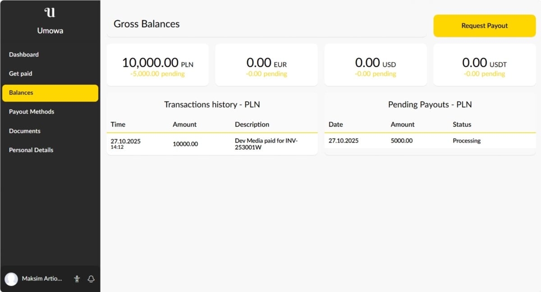Go to Get paid section
Viewport: 541px width, 292px height.
21,74
